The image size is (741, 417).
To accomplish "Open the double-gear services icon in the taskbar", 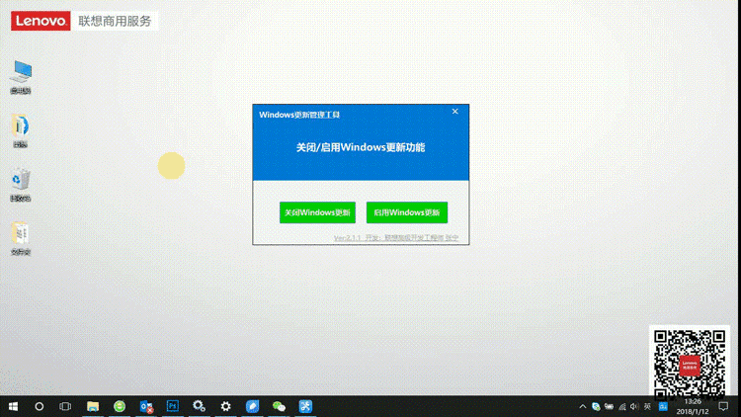I will coord(199,406).
